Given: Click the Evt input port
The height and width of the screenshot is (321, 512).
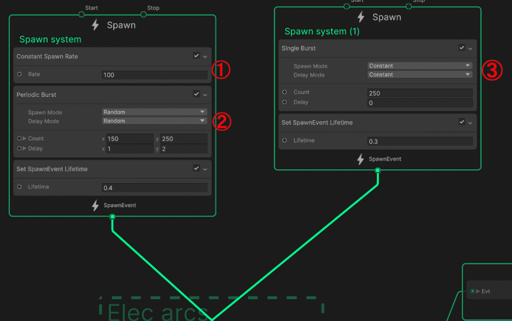Looking at the screenshot, I should click(473, 291).
